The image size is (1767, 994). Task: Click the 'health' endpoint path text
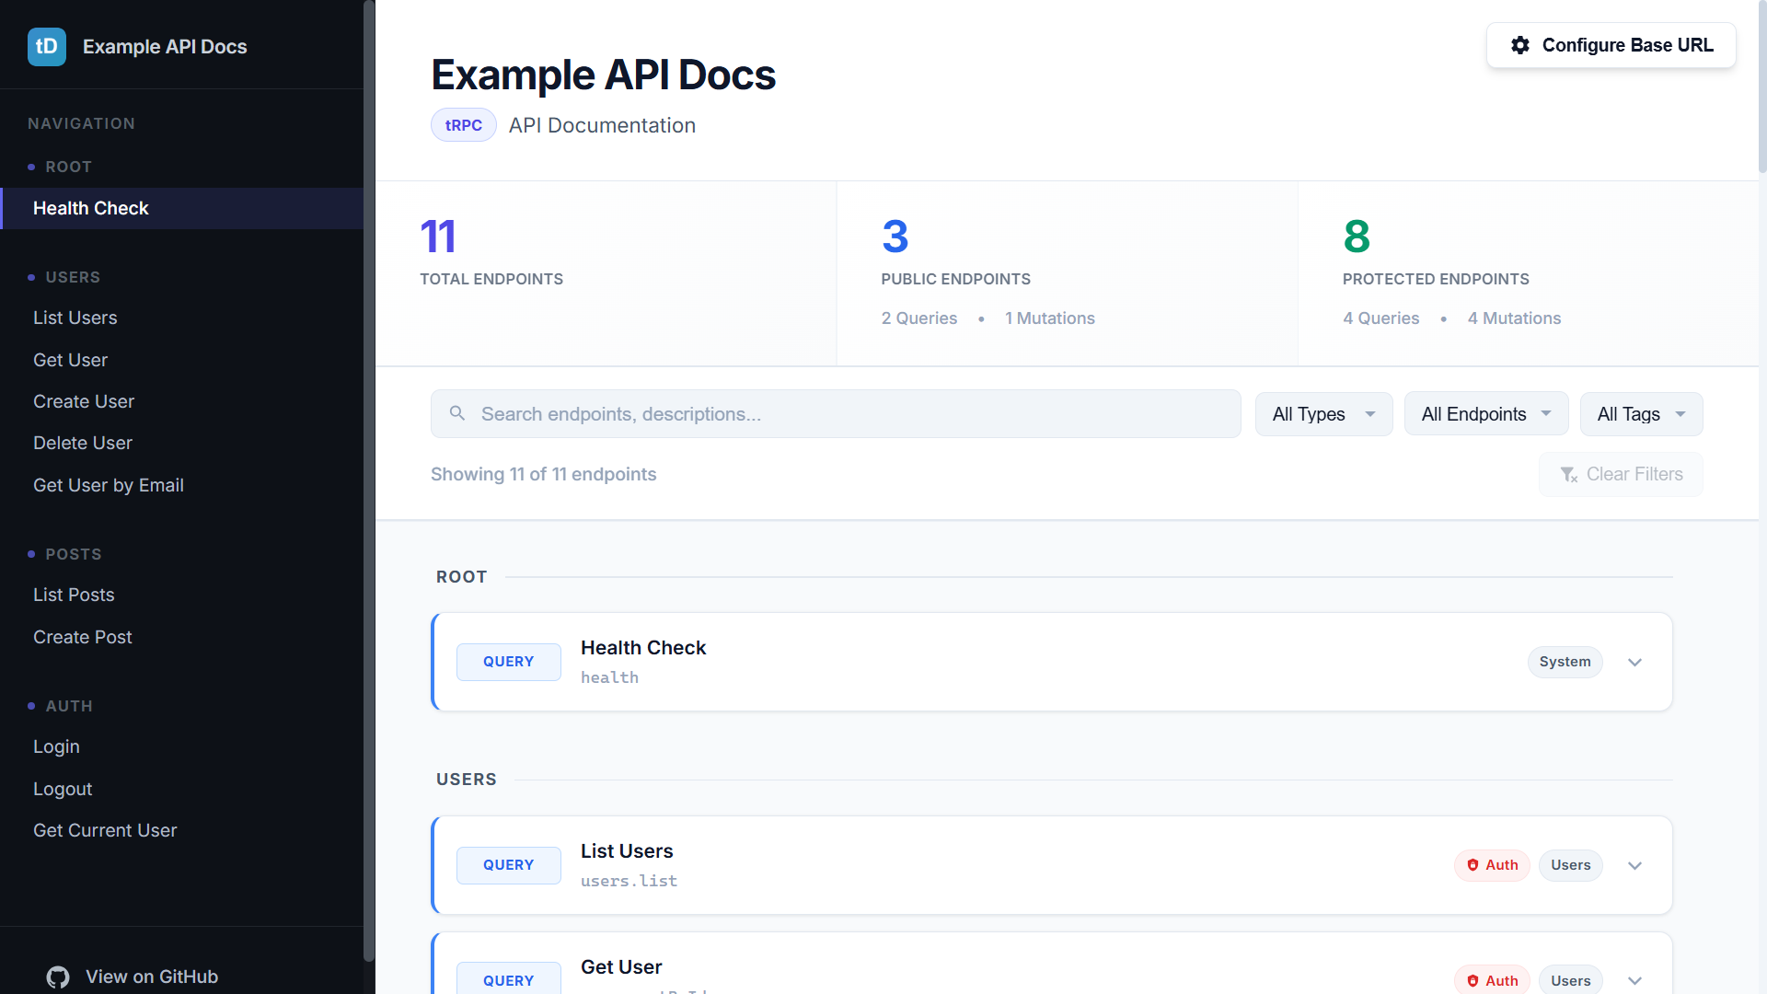tap(609, 677)
